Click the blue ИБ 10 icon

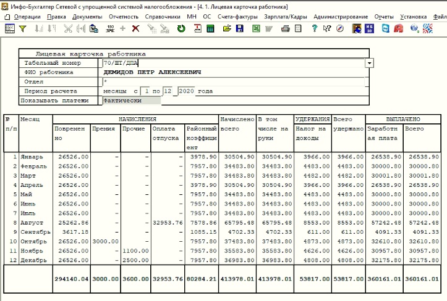369,28
